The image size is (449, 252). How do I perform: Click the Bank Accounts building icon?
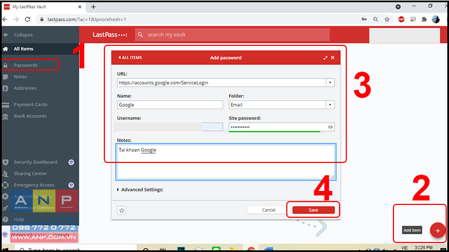point(6,116)
